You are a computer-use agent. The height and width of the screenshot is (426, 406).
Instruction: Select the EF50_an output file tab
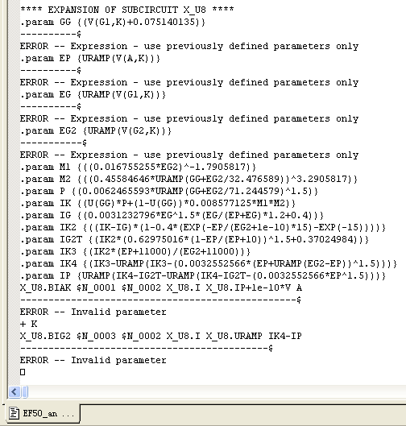[43, 413]
